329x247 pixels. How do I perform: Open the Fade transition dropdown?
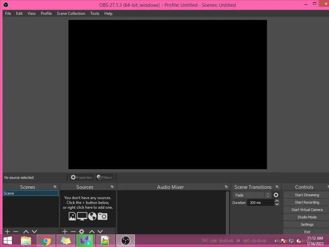252,195
